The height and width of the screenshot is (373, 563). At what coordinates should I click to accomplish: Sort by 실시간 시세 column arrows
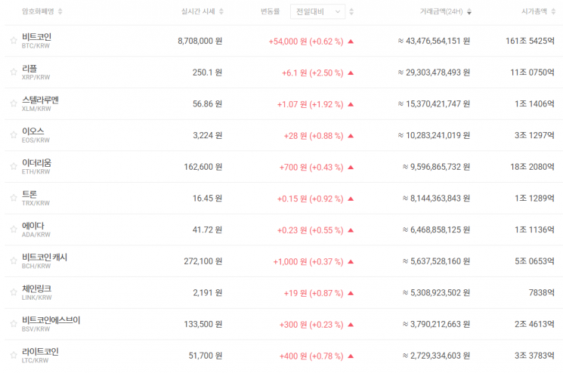[x=221, y=11]
